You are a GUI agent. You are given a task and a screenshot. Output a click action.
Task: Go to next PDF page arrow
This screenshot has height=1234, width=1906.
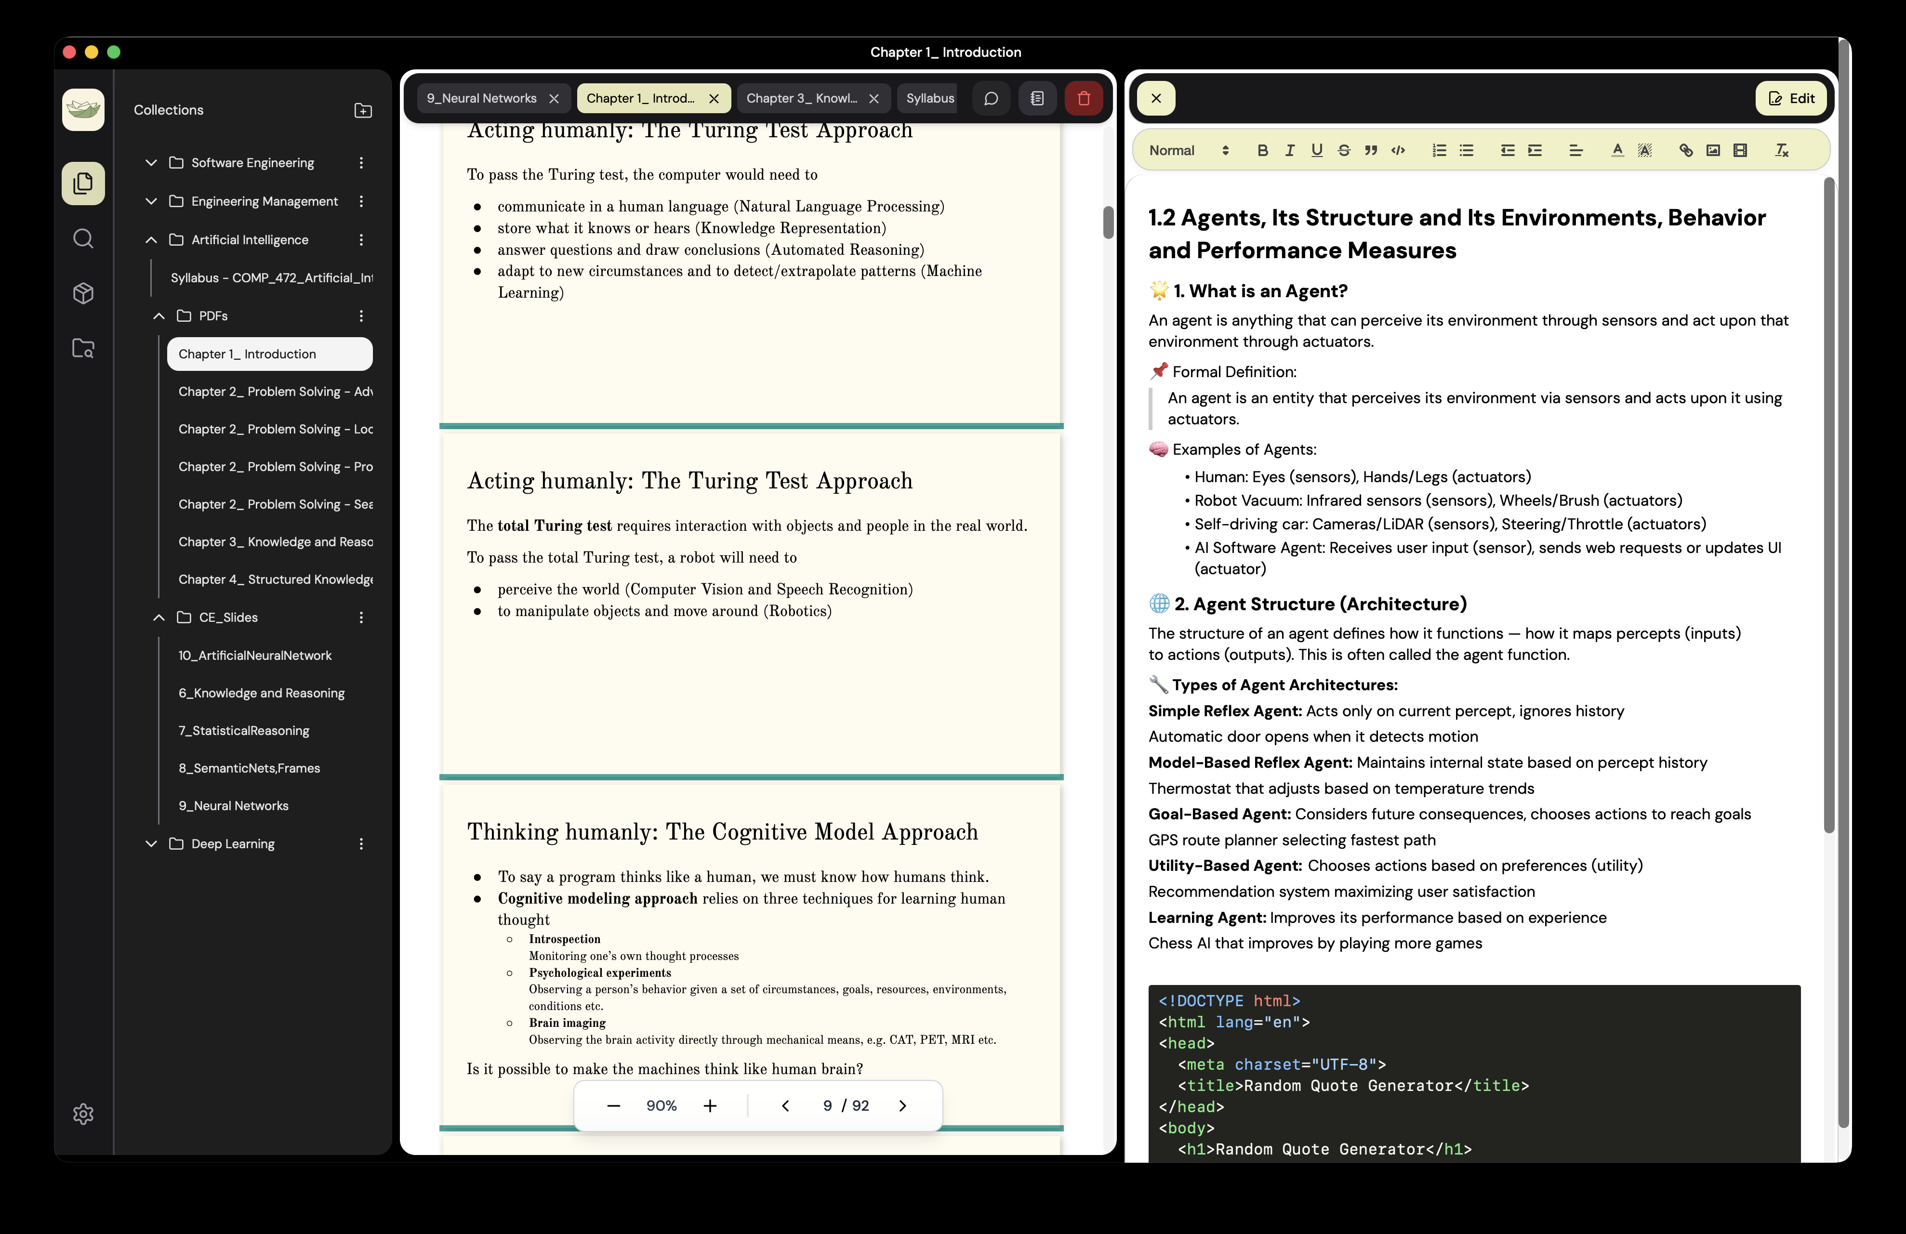pyautogui.click(x=902, y=1106)
